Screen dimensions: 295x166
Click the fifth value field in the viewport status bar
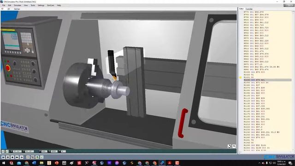[63, 151]
